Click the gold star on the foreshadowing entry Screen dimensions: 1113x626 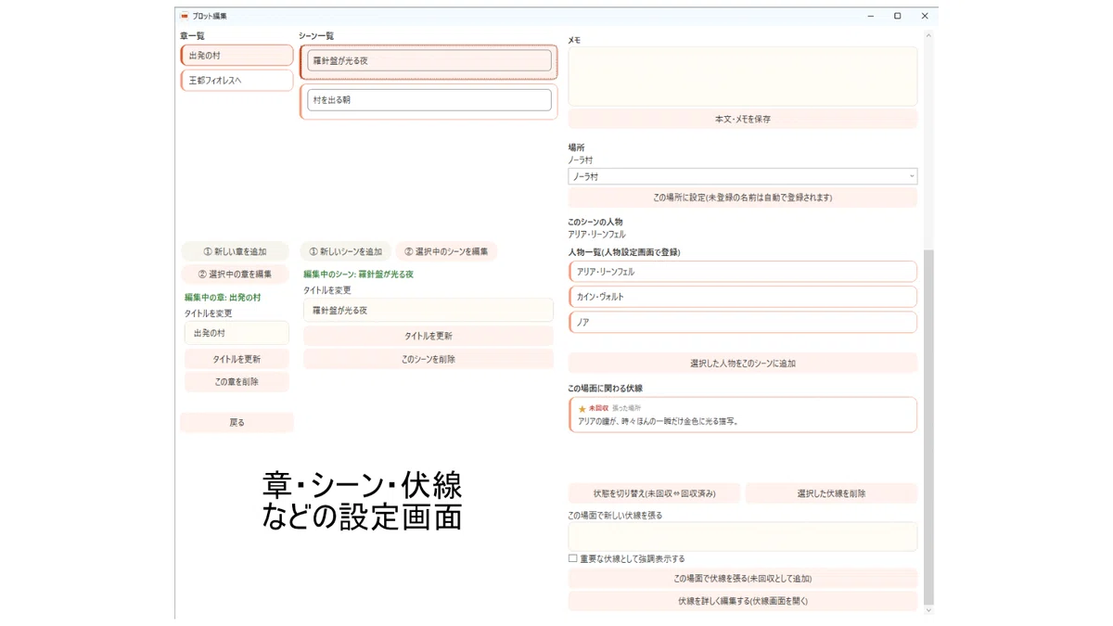(582, 409)
